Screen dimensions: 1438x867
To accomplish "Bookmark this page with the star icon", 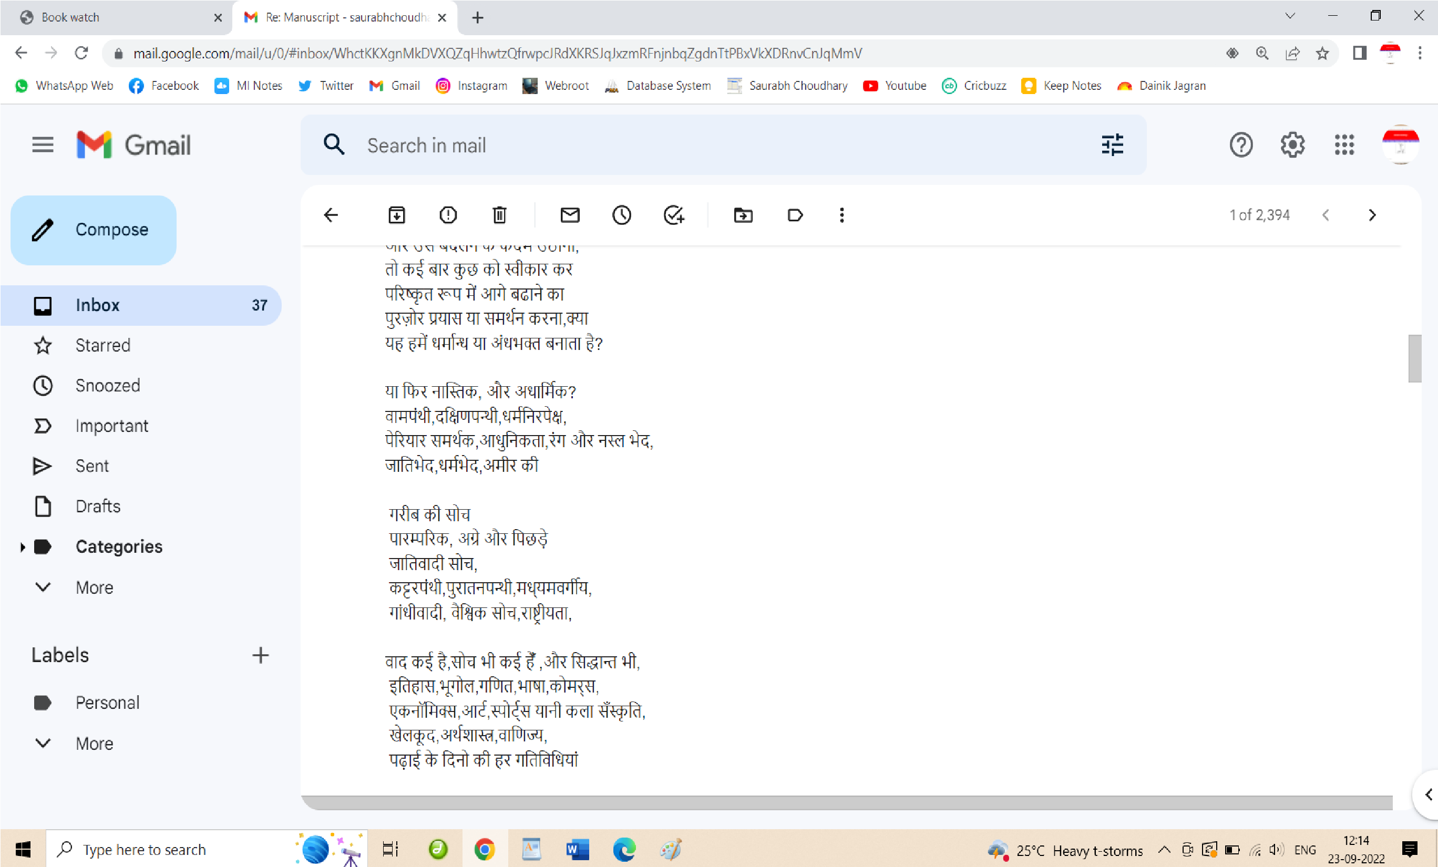I will point(1322,54).
